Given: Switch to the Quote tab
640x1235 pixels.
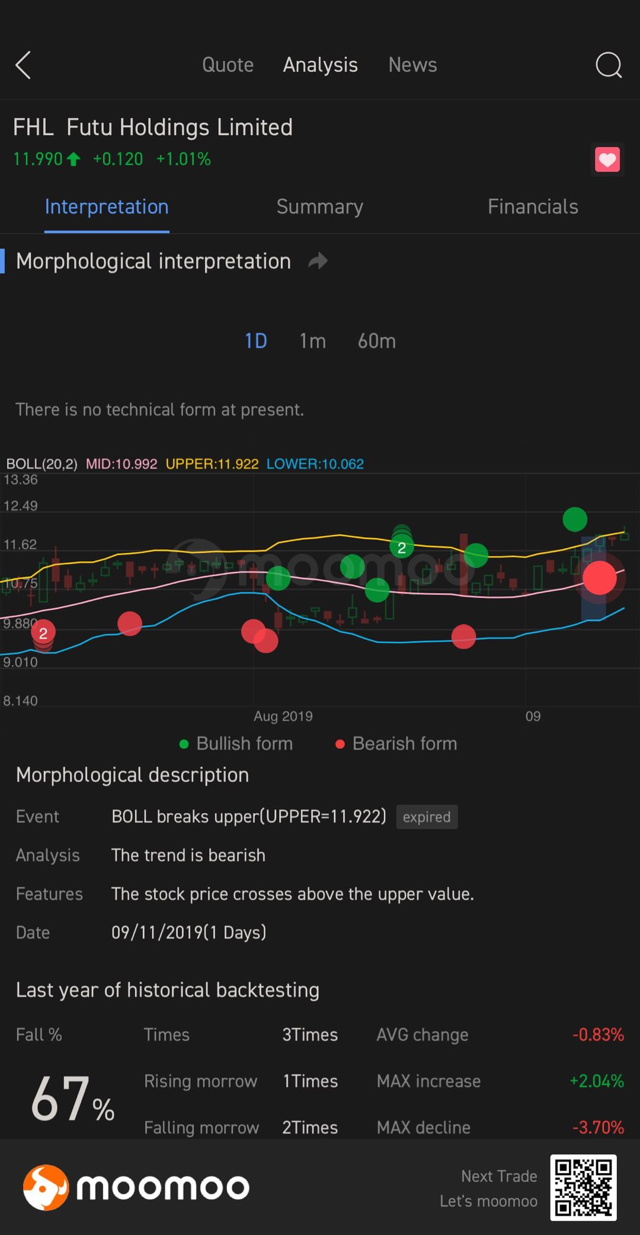Looking at the screenshot, I should pos(228,65).
